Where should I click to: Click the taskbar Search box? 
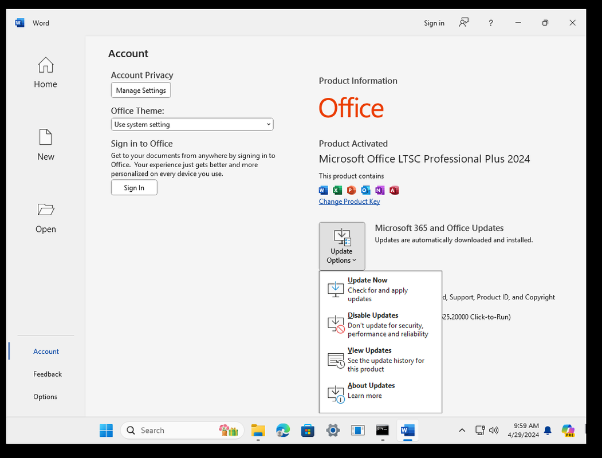[x=182, y=431]
